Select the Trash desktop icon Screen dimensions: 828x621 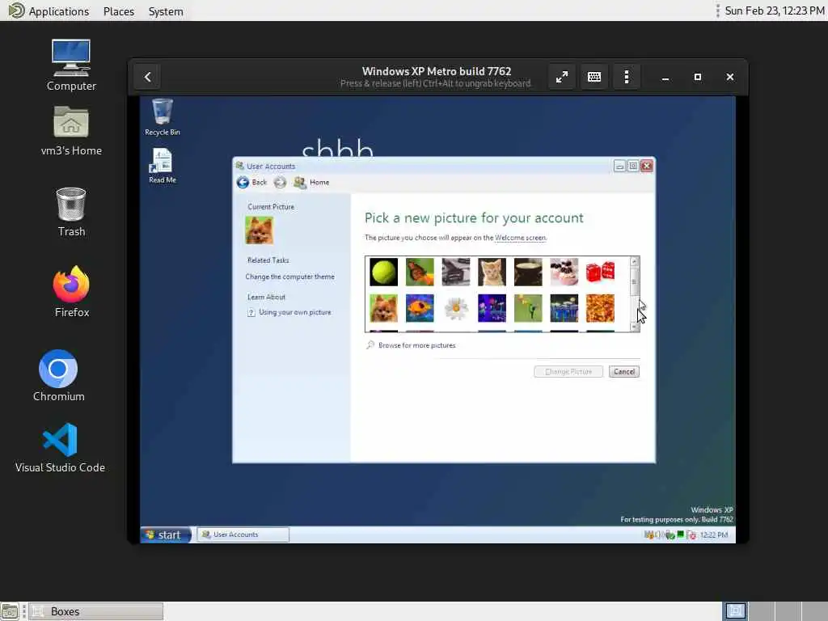(71, 213)
